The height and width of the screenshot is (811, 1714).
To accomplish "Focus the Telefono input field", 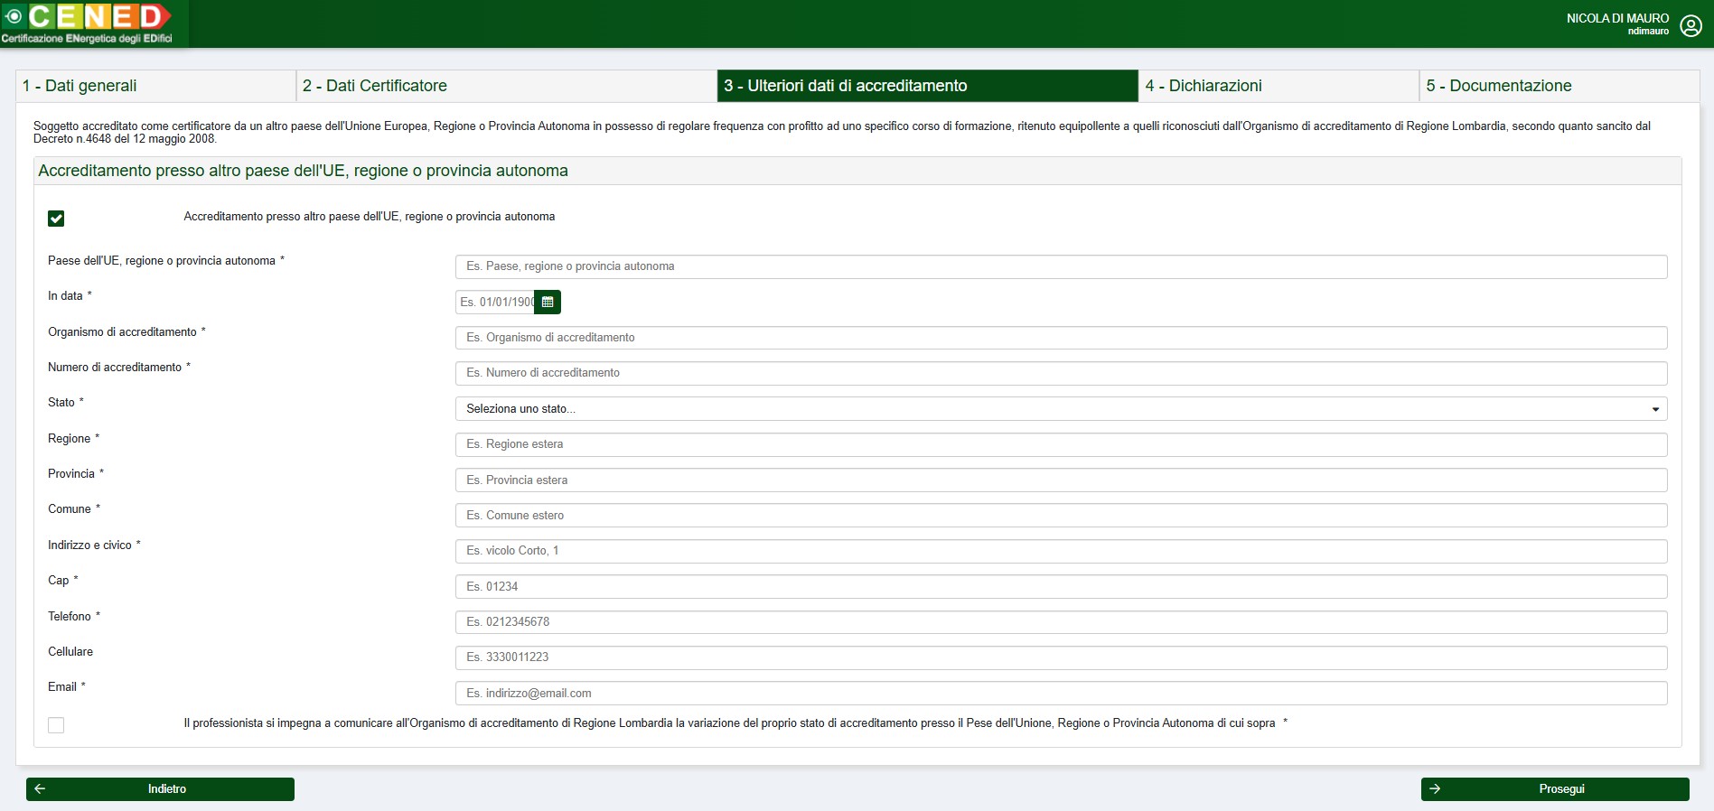I will coord(1061,622).
